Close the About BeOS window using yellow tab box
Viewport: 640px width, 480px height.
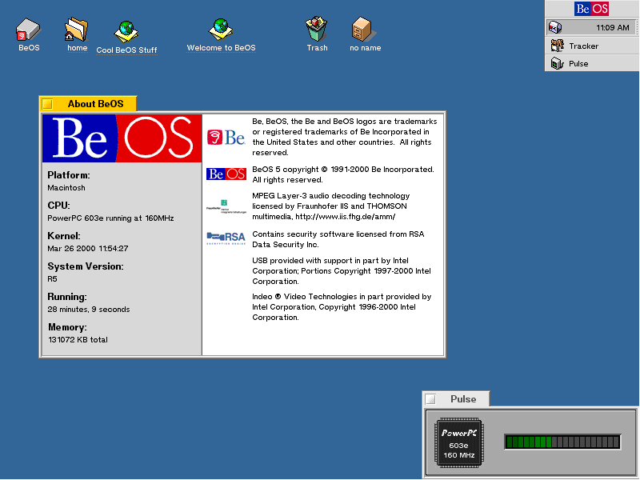pyautogui.click(x=48, y=104)
